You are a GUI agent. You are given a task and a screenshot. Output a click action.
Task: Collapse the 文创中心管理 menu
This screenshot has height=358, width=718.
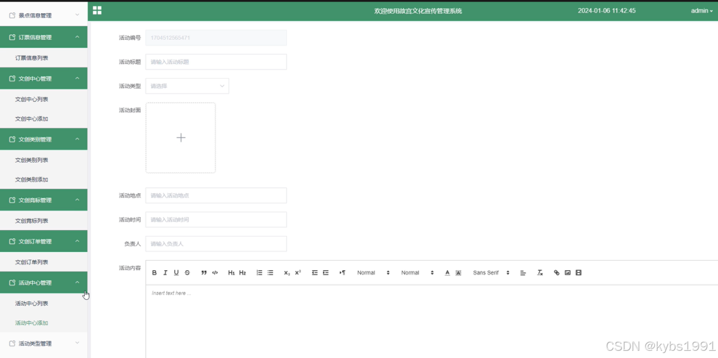(x=44, y=78)
